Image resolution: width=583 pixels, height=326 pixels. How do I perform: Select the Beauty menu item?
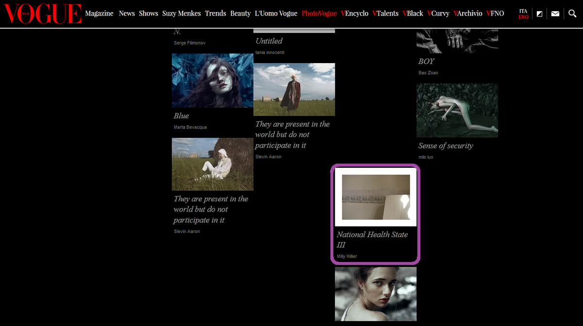pyautogui.click(x=240, y=13)
